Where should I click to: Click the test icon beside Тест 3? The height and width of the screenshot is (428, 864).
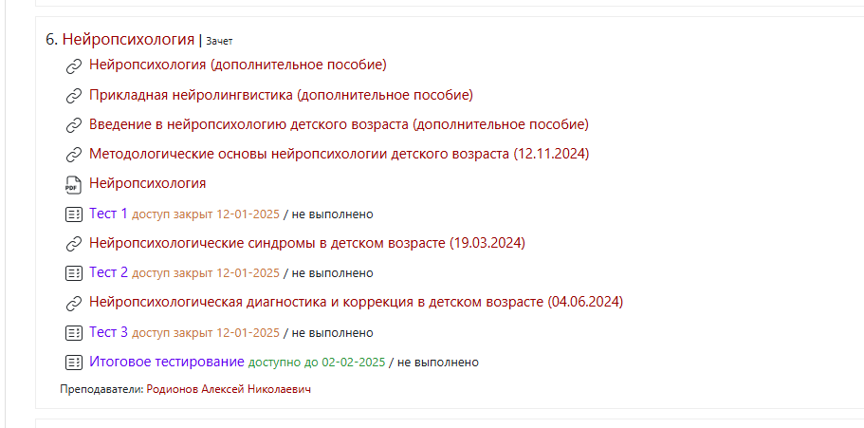73,333
